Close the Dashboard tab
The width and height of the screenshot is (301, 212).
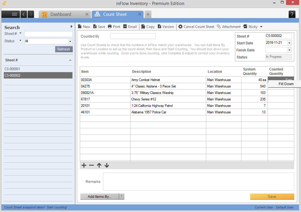[87, 14]
